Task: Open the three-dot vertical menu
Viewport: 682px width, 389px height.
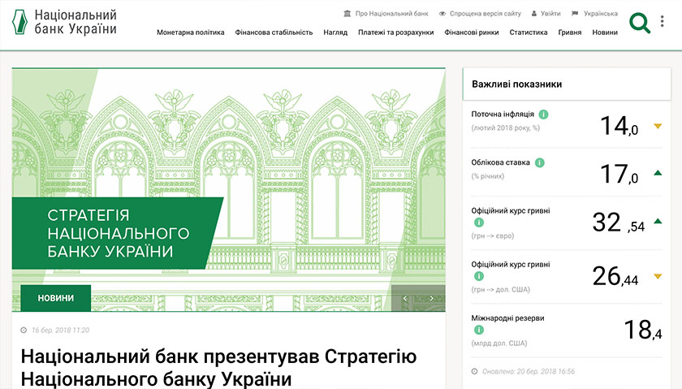Action: coord(663,22)
